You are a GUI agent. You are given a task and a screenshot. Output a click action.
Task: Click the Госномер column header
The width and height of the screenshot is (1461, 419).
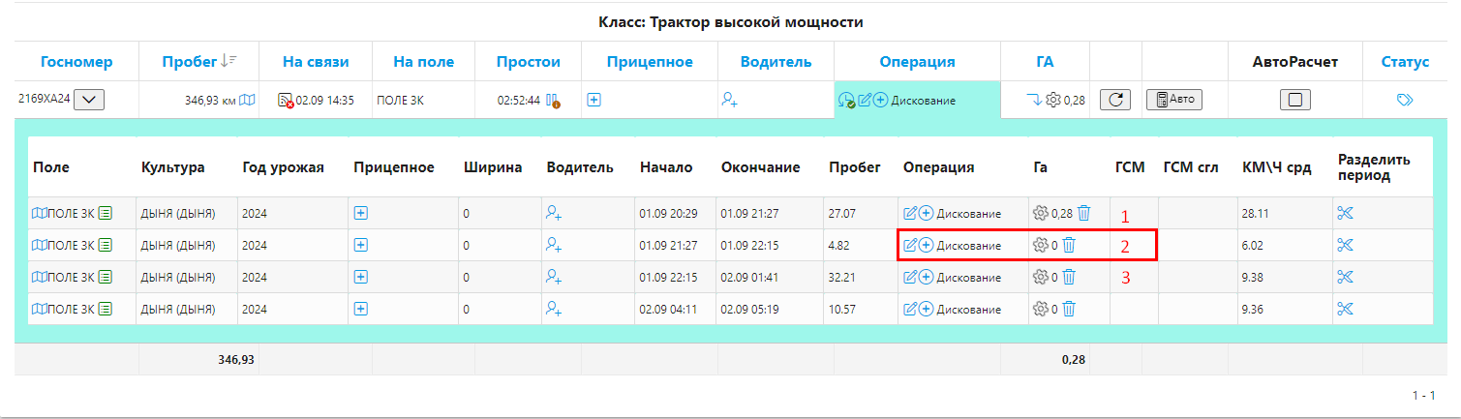point(76,62)
